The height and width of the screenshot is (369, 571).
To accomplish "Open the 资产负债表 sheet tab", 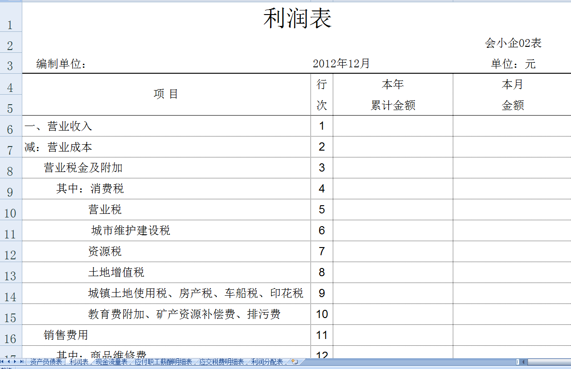I will [x=46, y=362].
